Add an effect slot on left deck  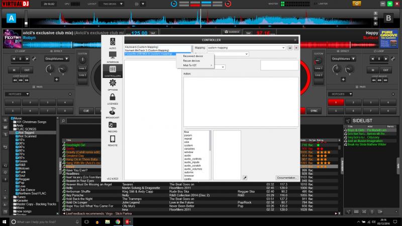coord(56,80)
